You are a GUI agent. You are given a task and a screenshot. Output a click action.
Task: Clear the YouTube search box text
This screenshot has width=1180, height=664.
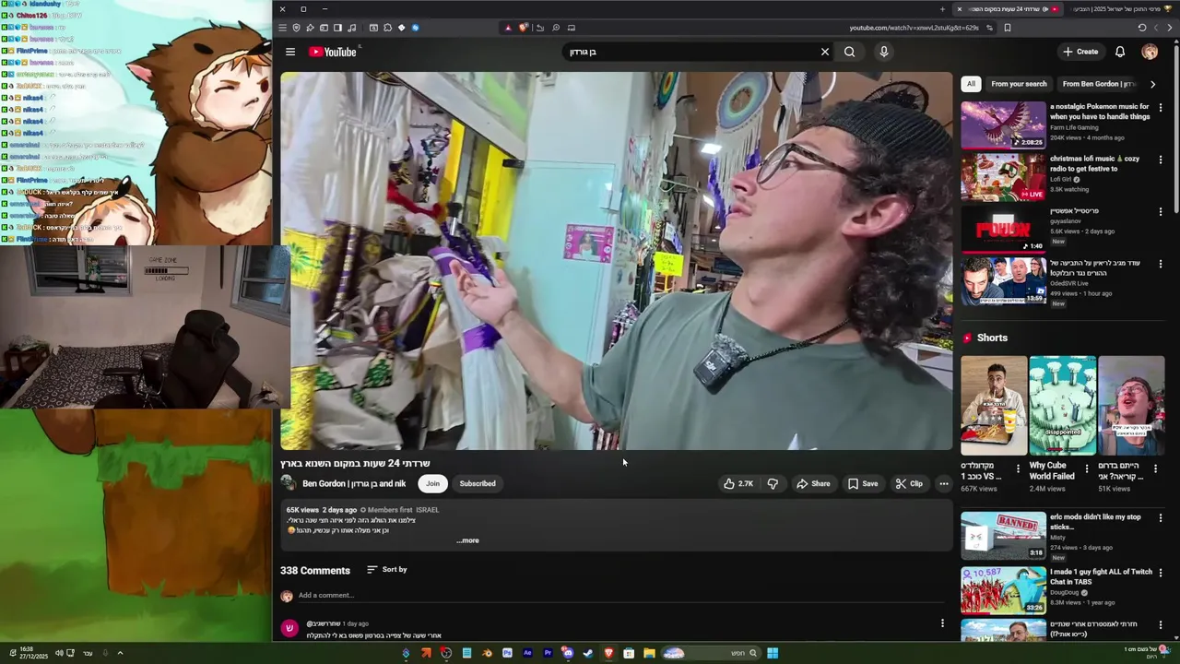(x=825, y=52)
